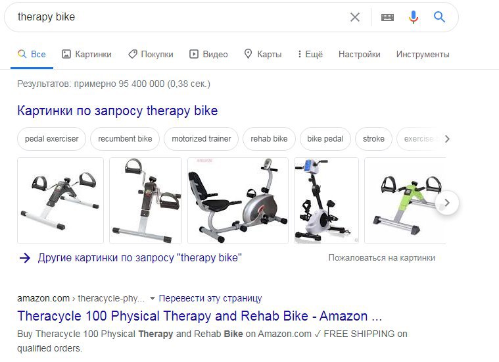Open Theracycle 100 Amazon result link
Screen dimensions: 499x362
coord(200,316)
